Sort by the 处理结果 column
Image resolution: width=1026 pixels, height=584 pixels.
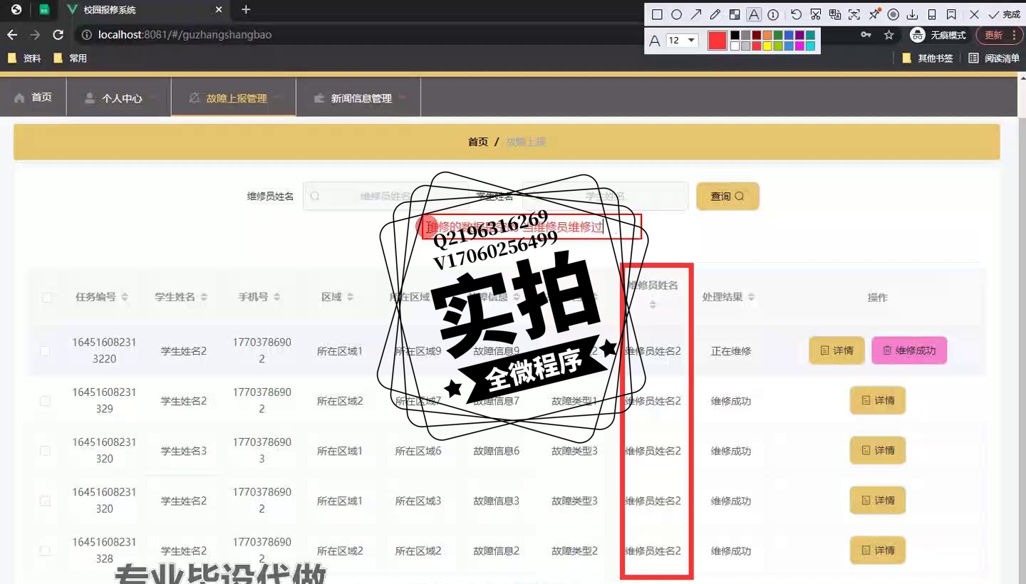751,297
